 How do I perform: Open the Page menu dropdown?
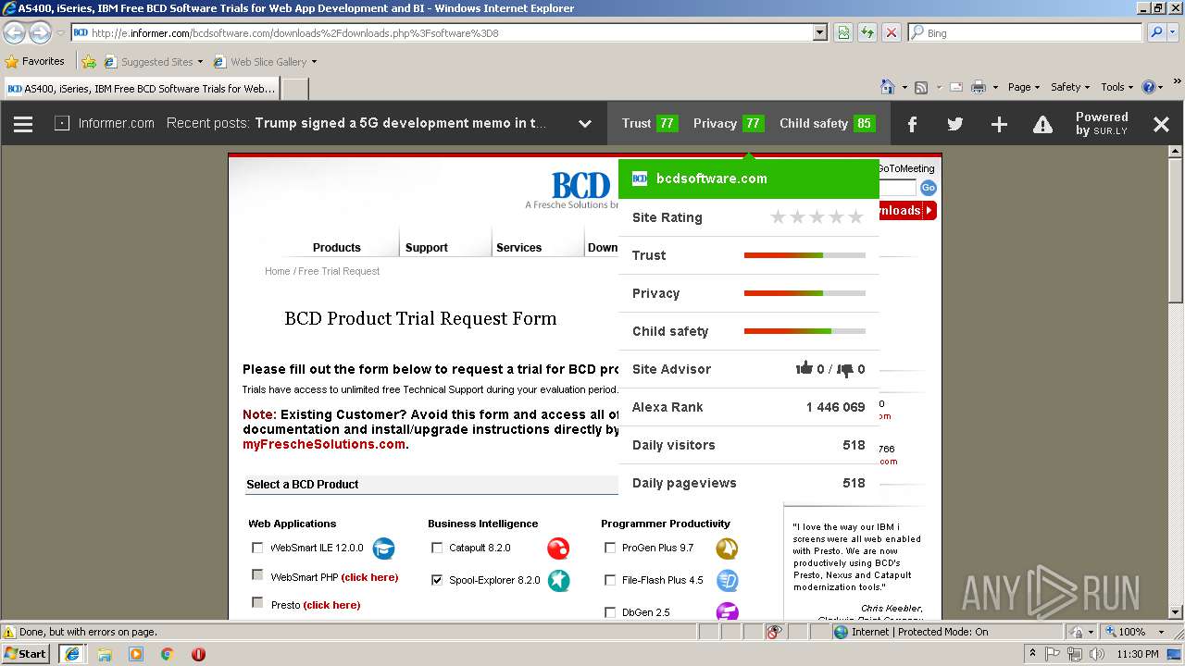(x=1023, y=87)
